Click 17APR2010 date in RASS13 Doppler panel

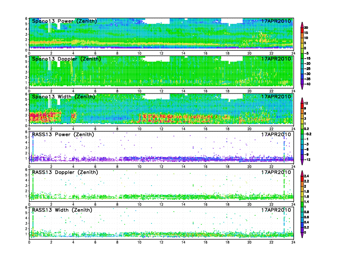pos(276,172)
